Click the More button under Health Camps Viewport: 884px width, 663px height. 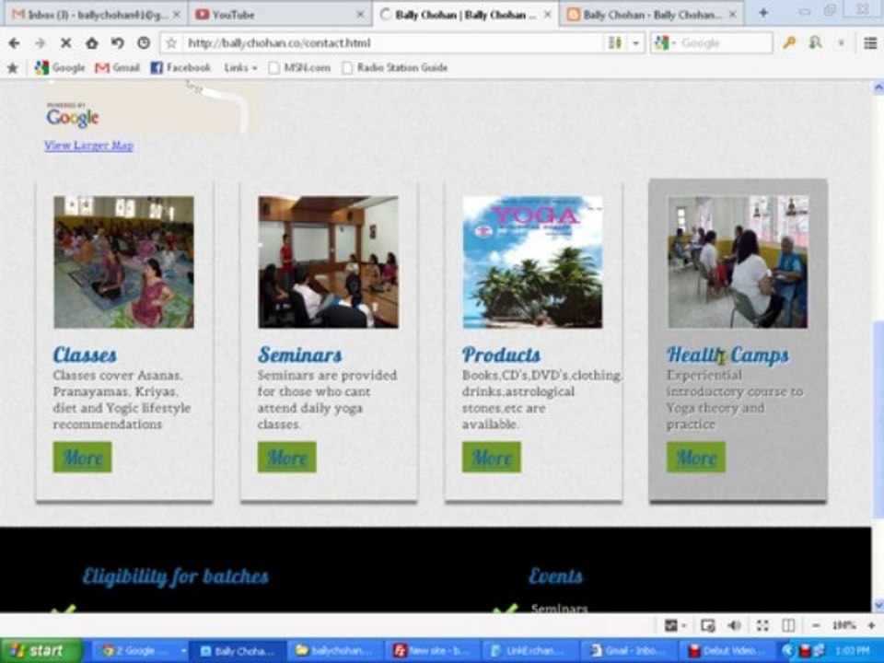point(696,458)
